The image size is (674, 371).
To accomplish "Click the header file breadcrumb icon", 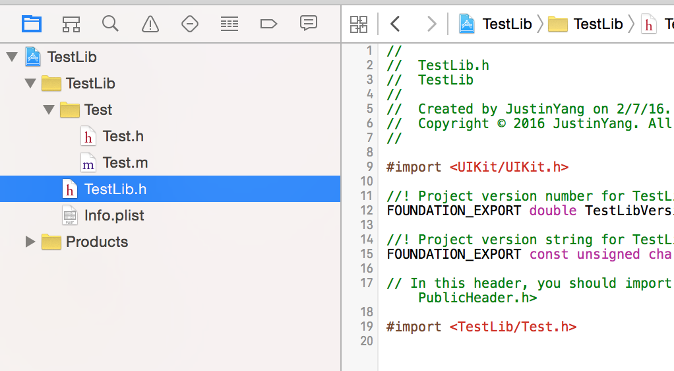I will tap(648, 24).
